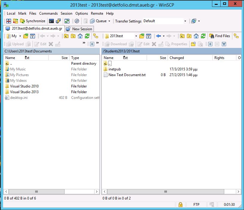Click the Synchronize Browsing icon beside Synchronize

tap(16, 21)
